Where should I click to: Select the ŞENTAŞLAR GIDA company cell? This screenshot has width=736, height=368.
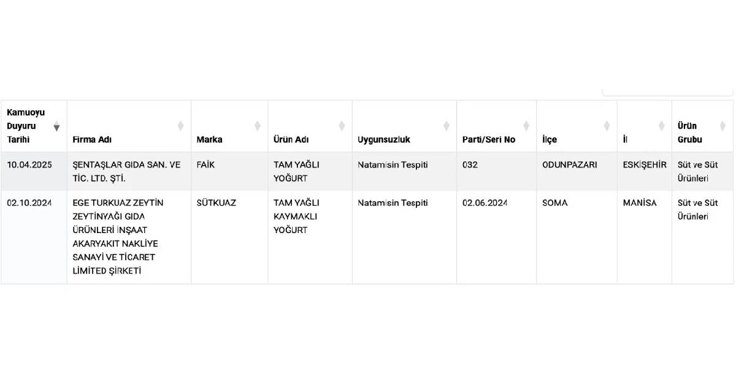tap(129, 172)
